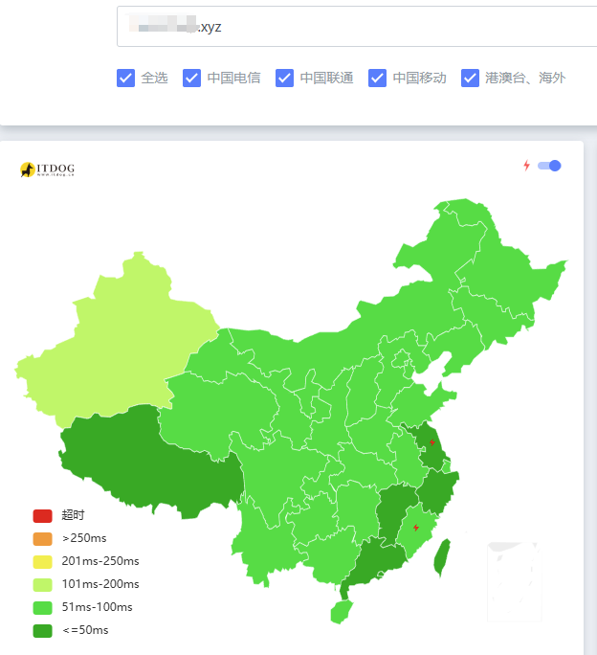Click the light green 101ms-200ms legend swatch

(x=43, y=585)
